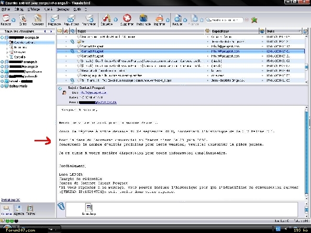
Task: Toggle the message header details twisty
Action: point(60,88)
